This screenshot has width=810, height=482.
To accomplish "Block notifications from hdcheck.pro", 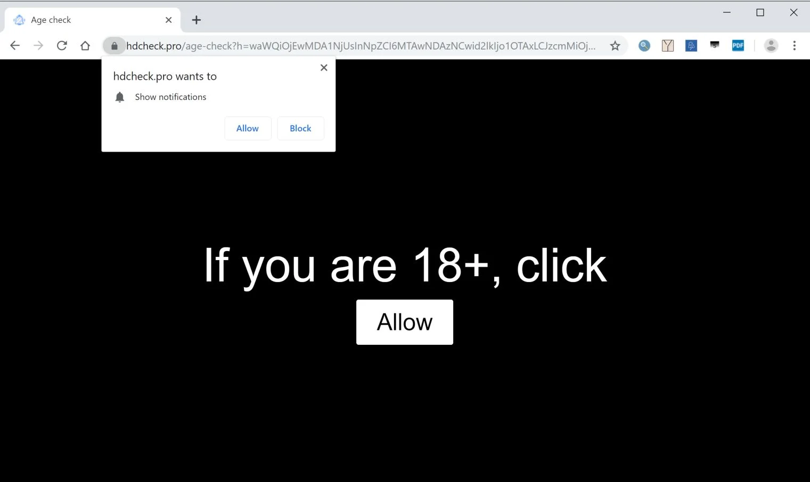I will click(300, 128).
